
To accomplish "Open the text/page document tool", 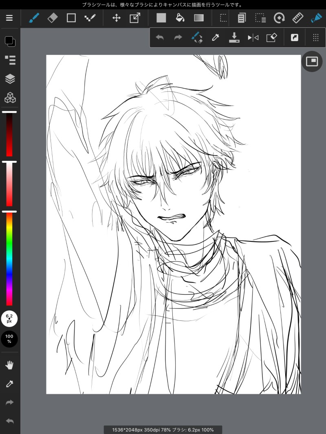I will click(x=242, y=18).
